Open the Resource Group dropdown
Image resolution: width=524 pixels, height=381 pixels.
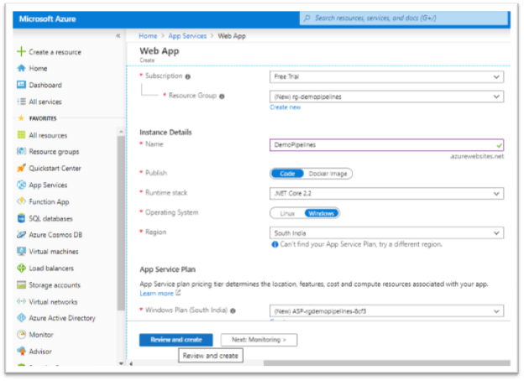click(386, 97)
